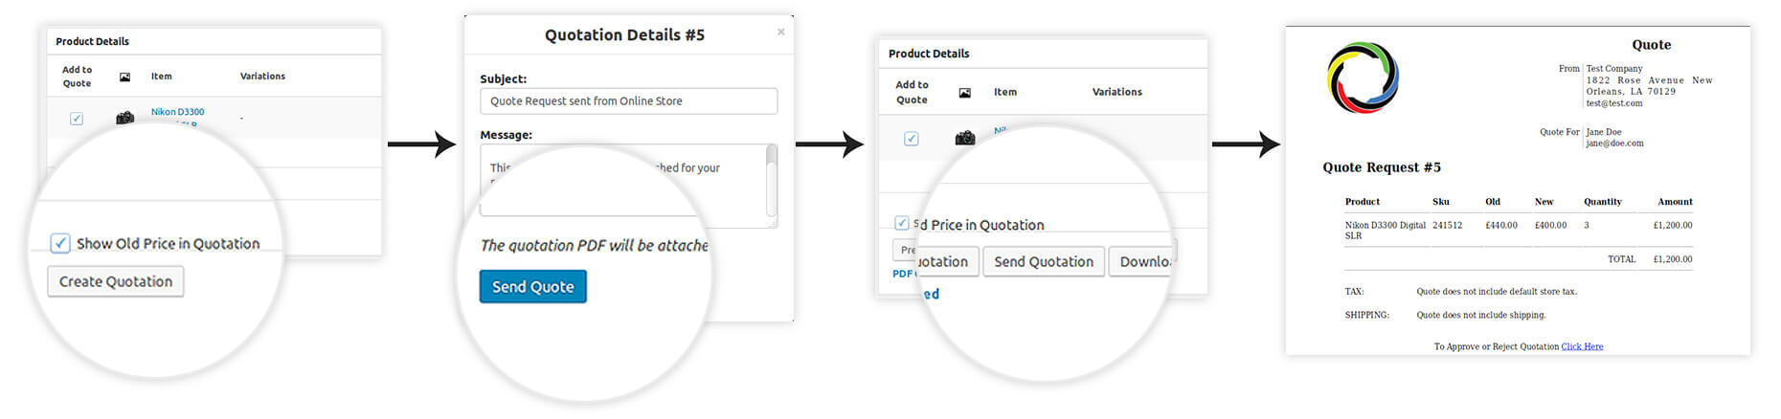Image resolution: width=1781 pixels, height=419 pixels.
Task: Click the image column icon in first panel
Action: pyautogui.click(x=124, y=77)
